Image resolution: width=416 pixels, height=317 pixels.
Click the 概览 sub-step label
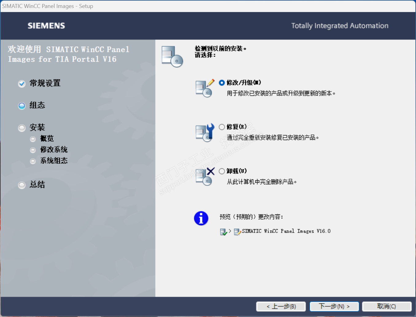[x=47, y=139]
